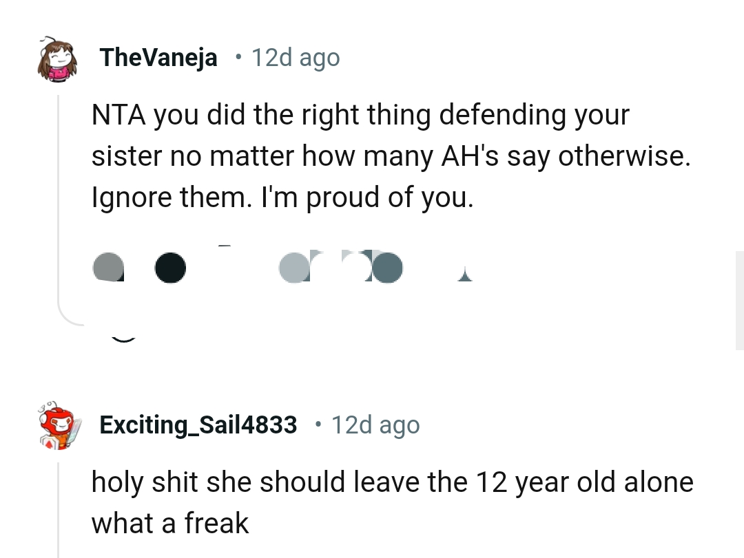744x558 pixels.
Task: Open Exciting_Sail4833's profile via username
Action: pos(198,425)
